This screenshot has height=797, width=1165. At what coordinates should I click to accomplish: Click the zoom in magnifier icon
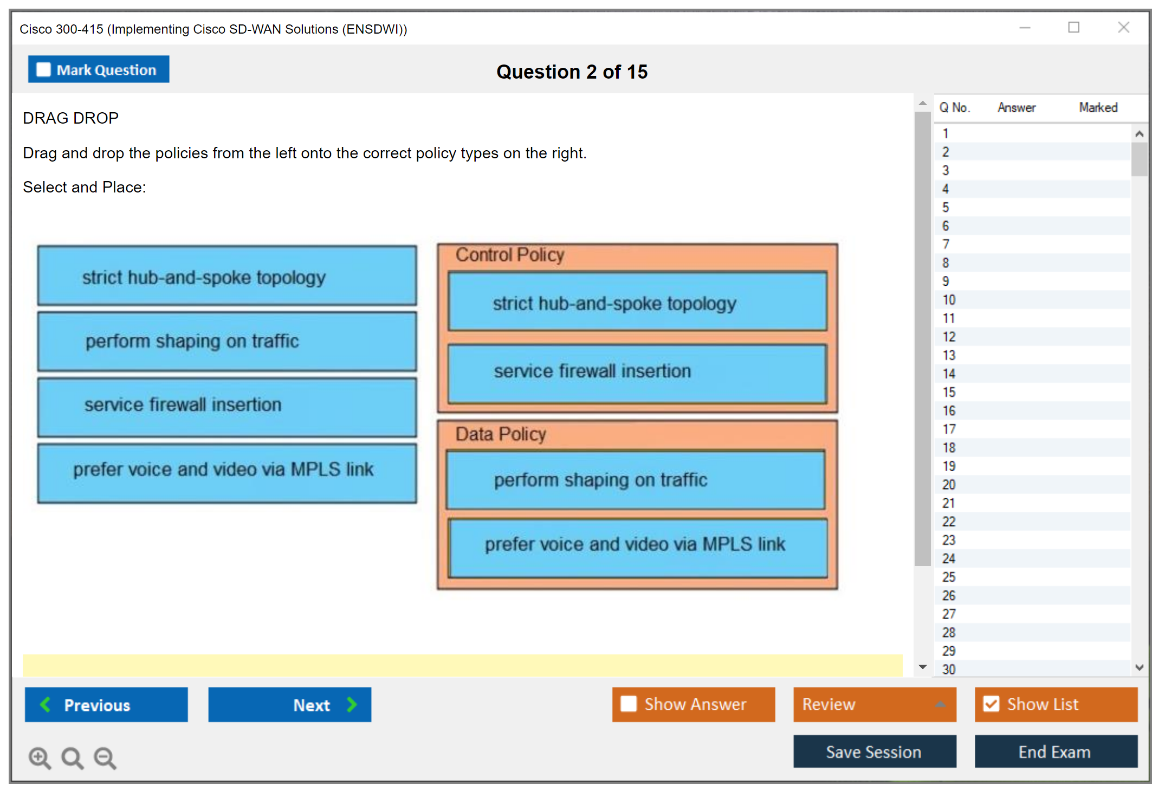[40, 757]
